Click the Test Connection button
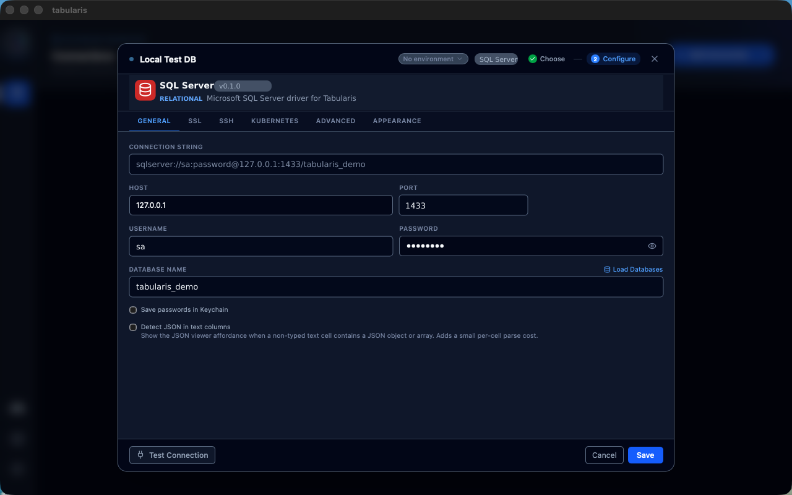This screenshot has width=792, height=495. point(172,455)
